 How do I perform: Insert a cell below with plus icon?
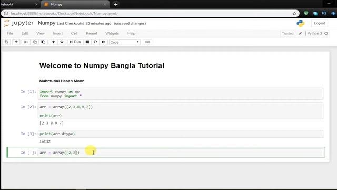[x=16, y=42]
